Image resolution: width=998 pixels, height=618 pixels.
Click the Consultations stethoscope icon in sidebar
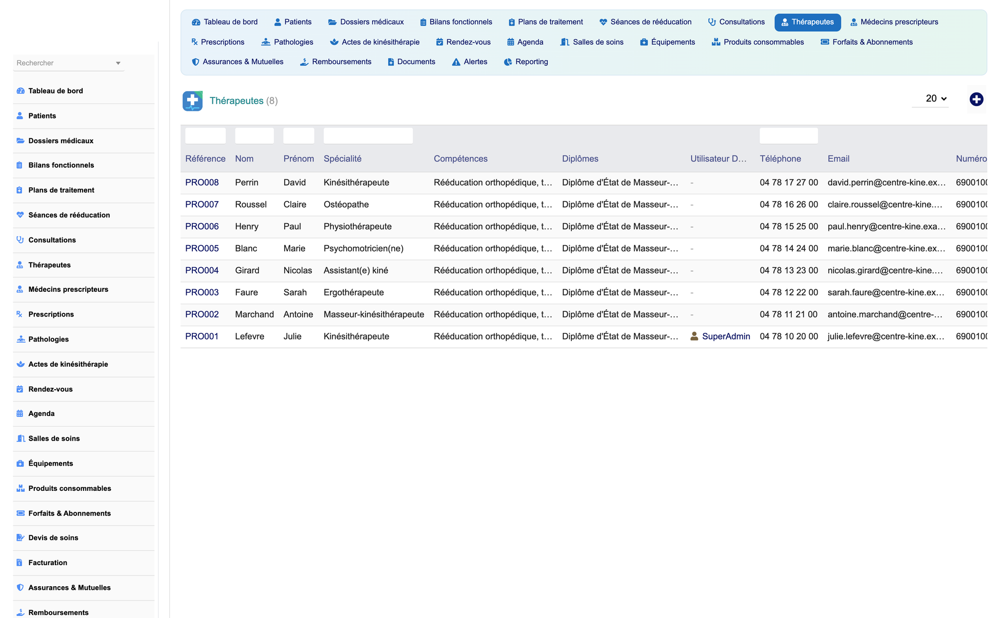[x=20, y=240]
